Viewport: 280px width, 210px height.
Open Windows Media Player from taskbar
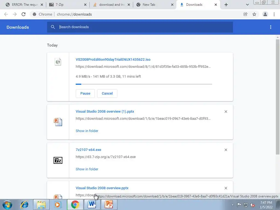[58, 205]
